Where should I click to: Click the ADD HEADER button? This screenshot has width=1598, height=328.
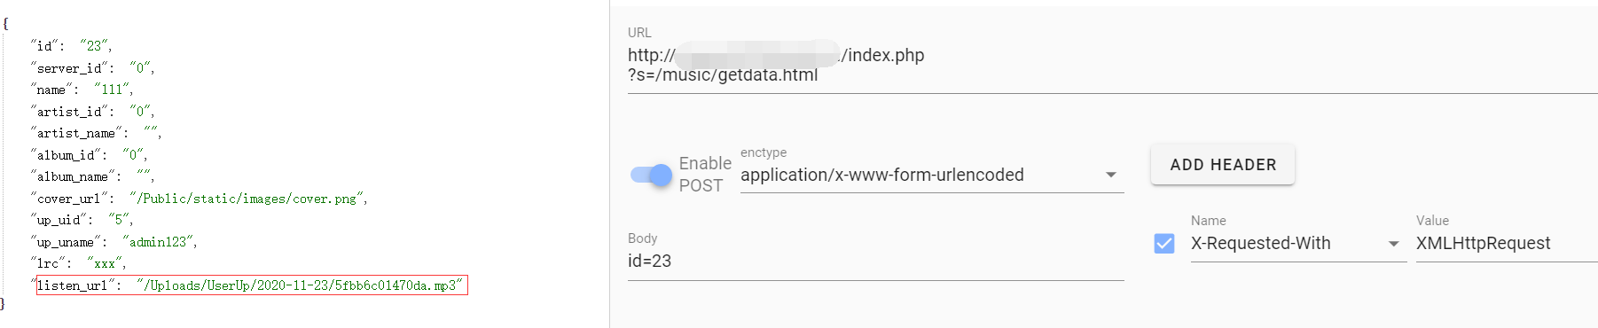(1223, 165)
